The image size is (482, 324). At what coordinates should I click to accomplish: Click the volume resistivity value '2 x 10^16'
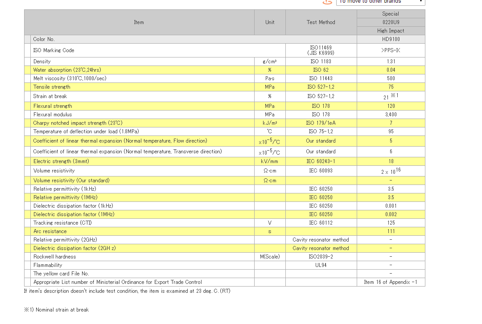click(x=391, y=171)
